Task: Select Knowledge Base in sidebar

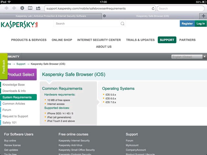Action: point(14,85)
